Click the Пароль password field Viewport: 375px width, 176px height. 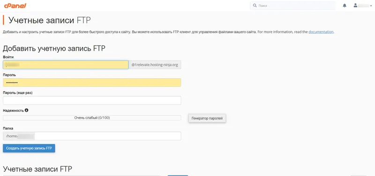pyautogui.click(x=92, y=83)
